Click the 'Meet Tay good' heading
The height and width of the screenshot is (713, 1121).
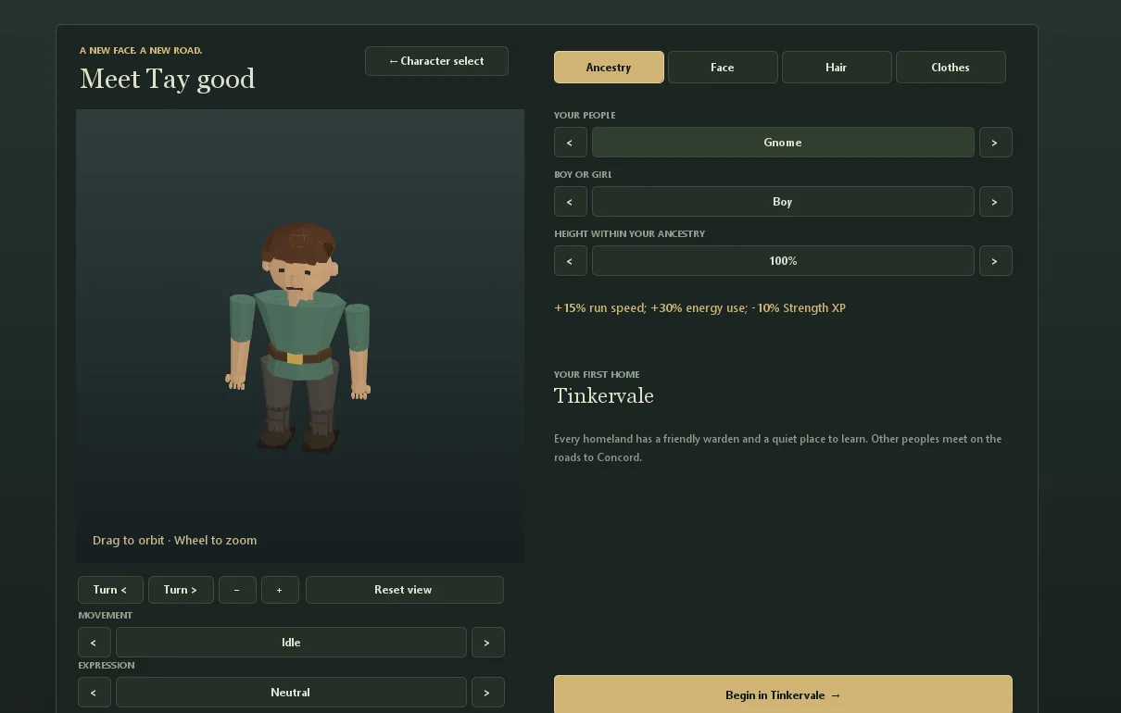(168, 79)
